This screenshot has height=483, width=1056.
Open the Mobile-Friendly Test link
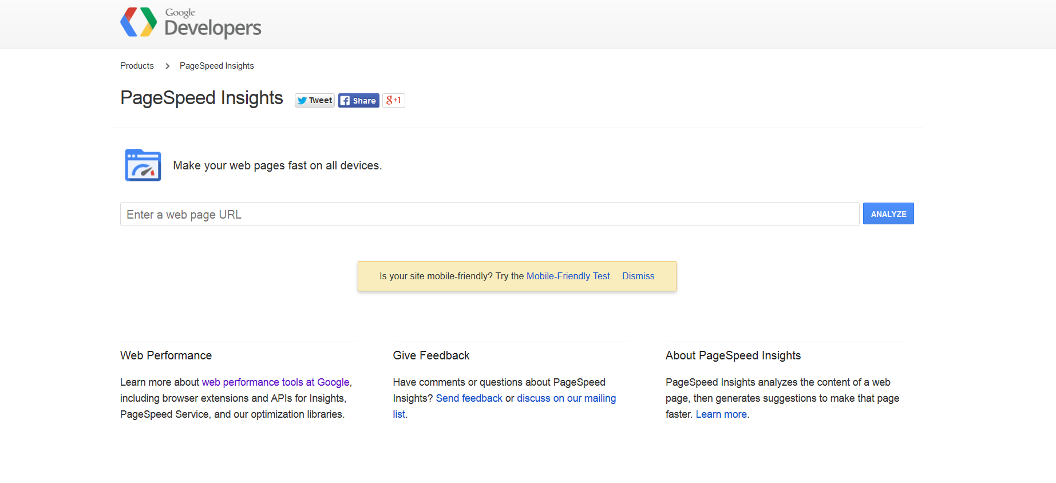tap(569, 276)
